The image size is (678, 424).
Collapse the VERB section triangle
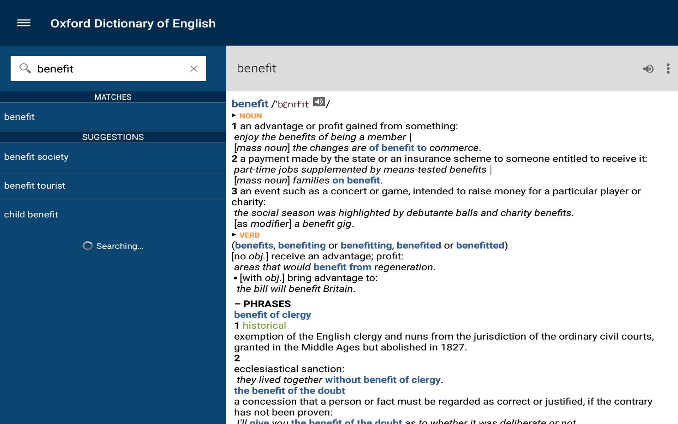(234, 235)
